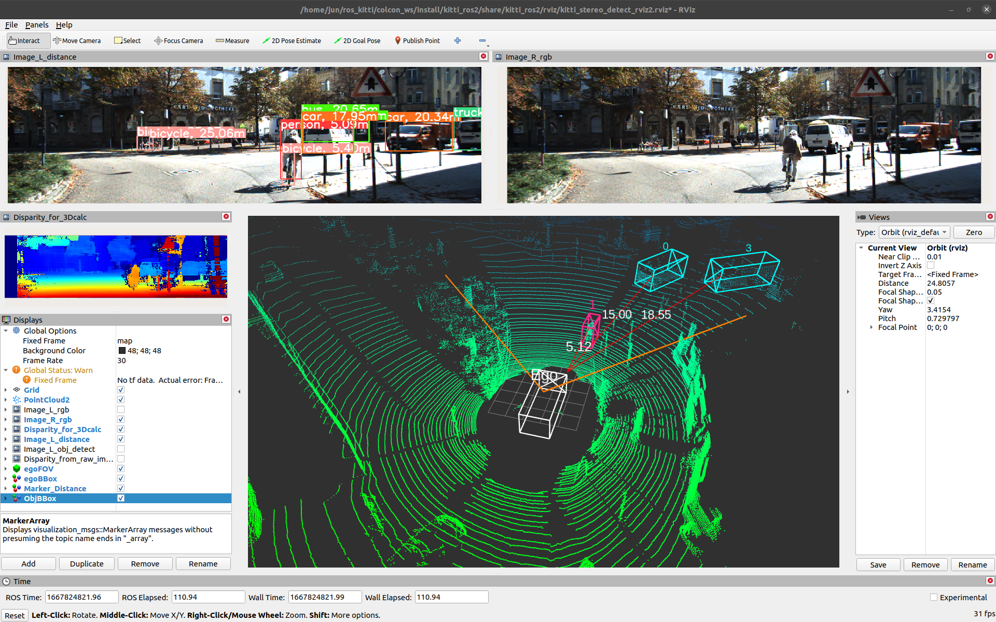The width and height of the screenshot is (996, 622).
Task: Open the view Type dropdown
Action: coord(914,232)
